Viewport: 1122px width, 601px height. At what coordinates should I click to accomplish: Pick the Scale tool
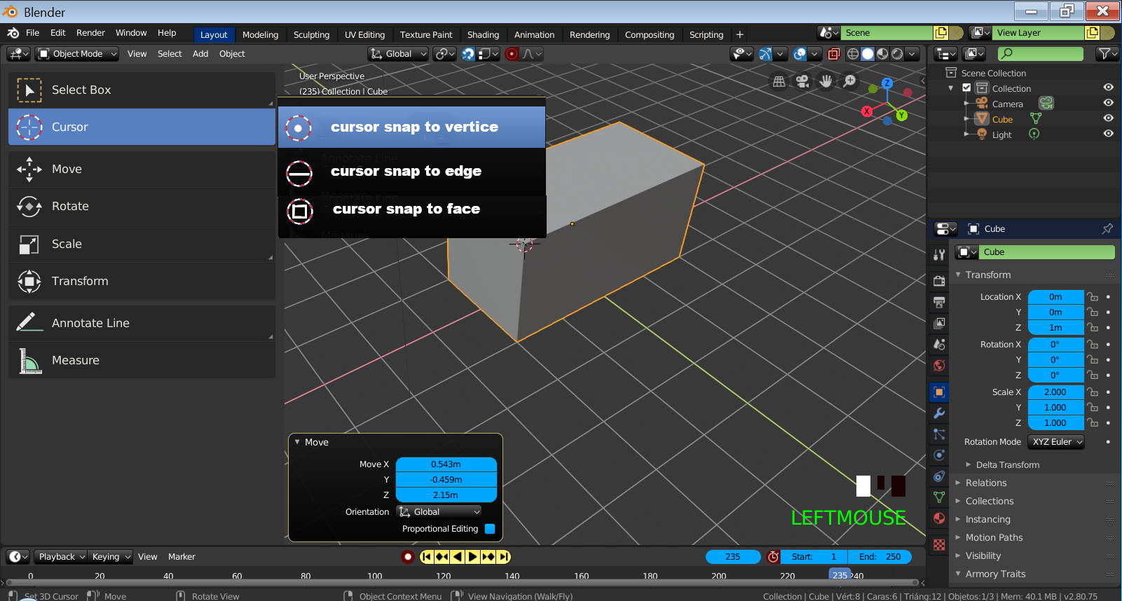pos(142,244)
